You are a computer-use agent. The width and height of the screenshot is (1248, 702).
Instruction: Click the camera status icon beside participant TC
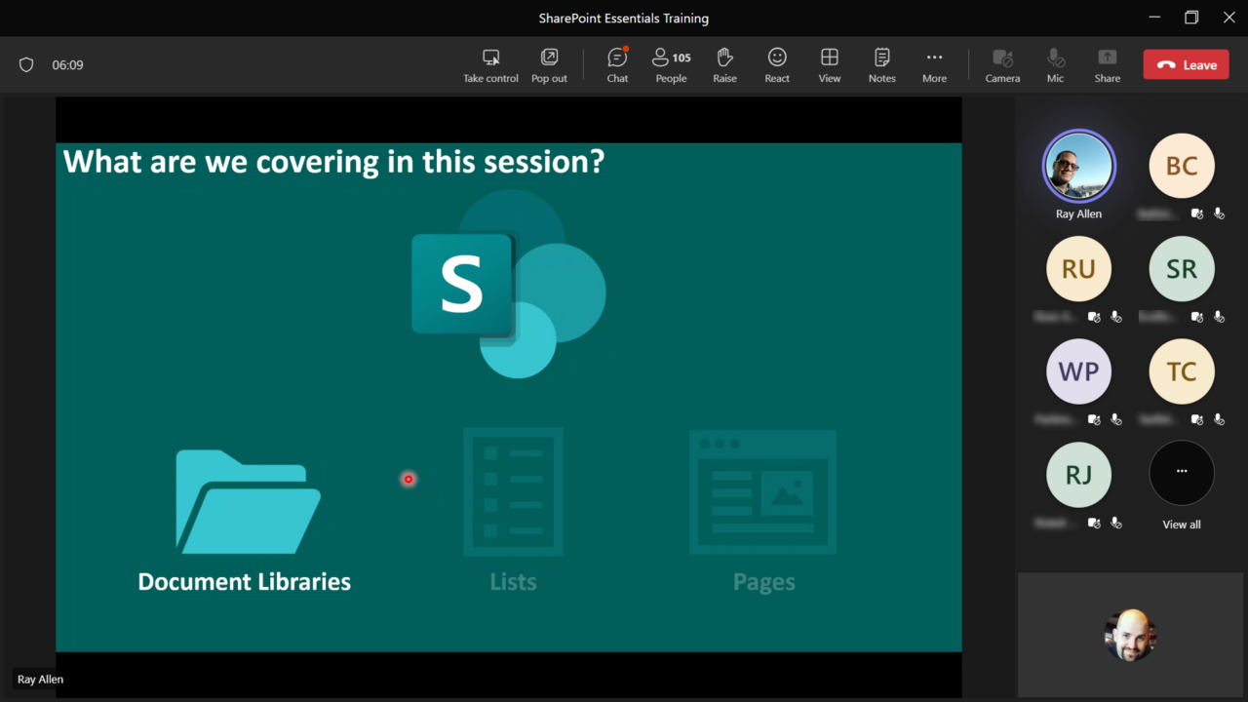1196,419
